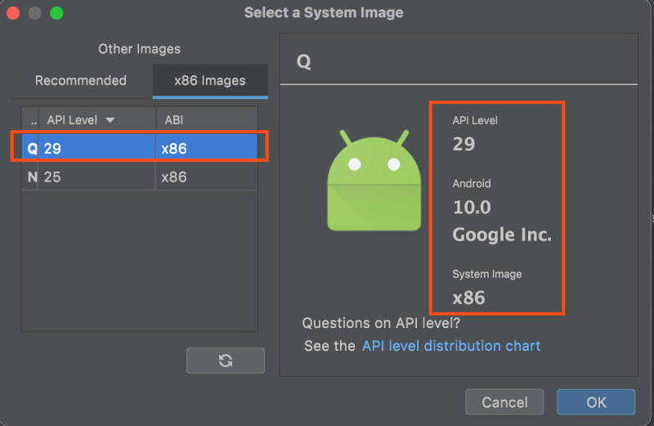Sort the table by the API Level header
The width and height of the screenshot is (654, 426).
pyautogui.click(x=72, y=120)
